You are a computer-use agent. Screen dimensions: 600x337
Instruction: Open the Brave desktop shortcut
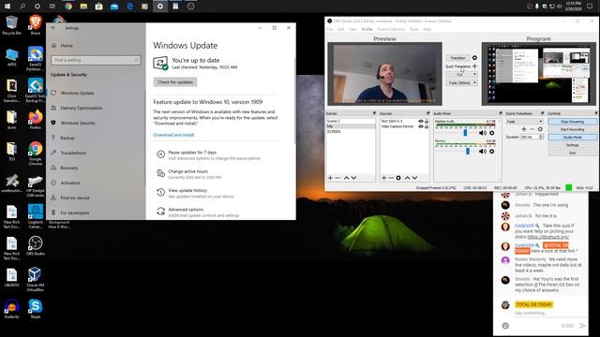pyautogui.click(x=36, y=25)
